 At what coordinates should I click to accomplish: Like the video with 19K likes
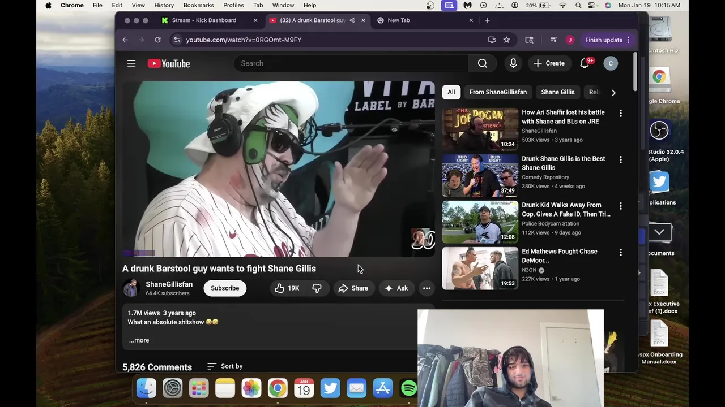(287, 288)
